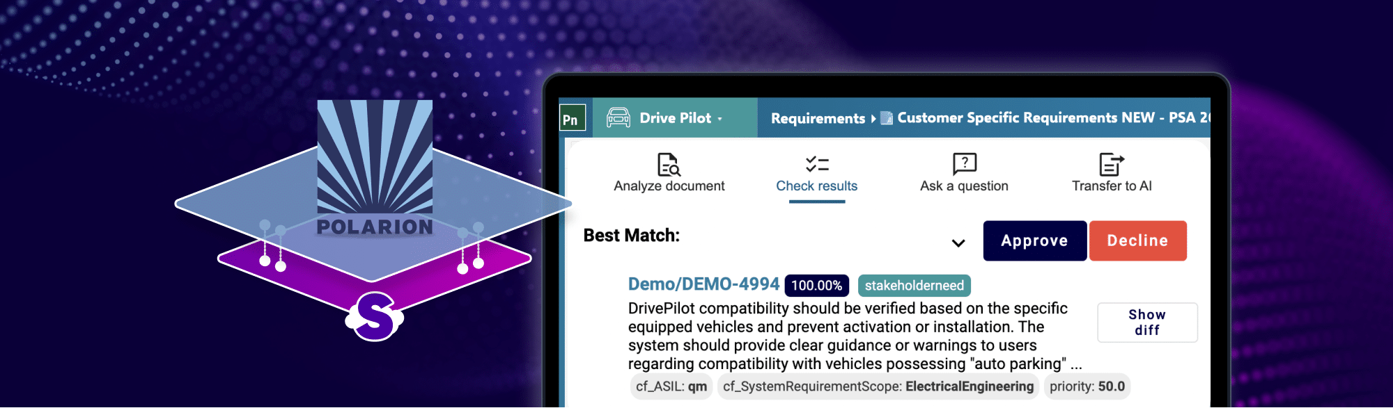Click the car icon beside Drive Pilot
Image resolution: width=1393 pixels, height=408 pixels.
tap(618, 118)
